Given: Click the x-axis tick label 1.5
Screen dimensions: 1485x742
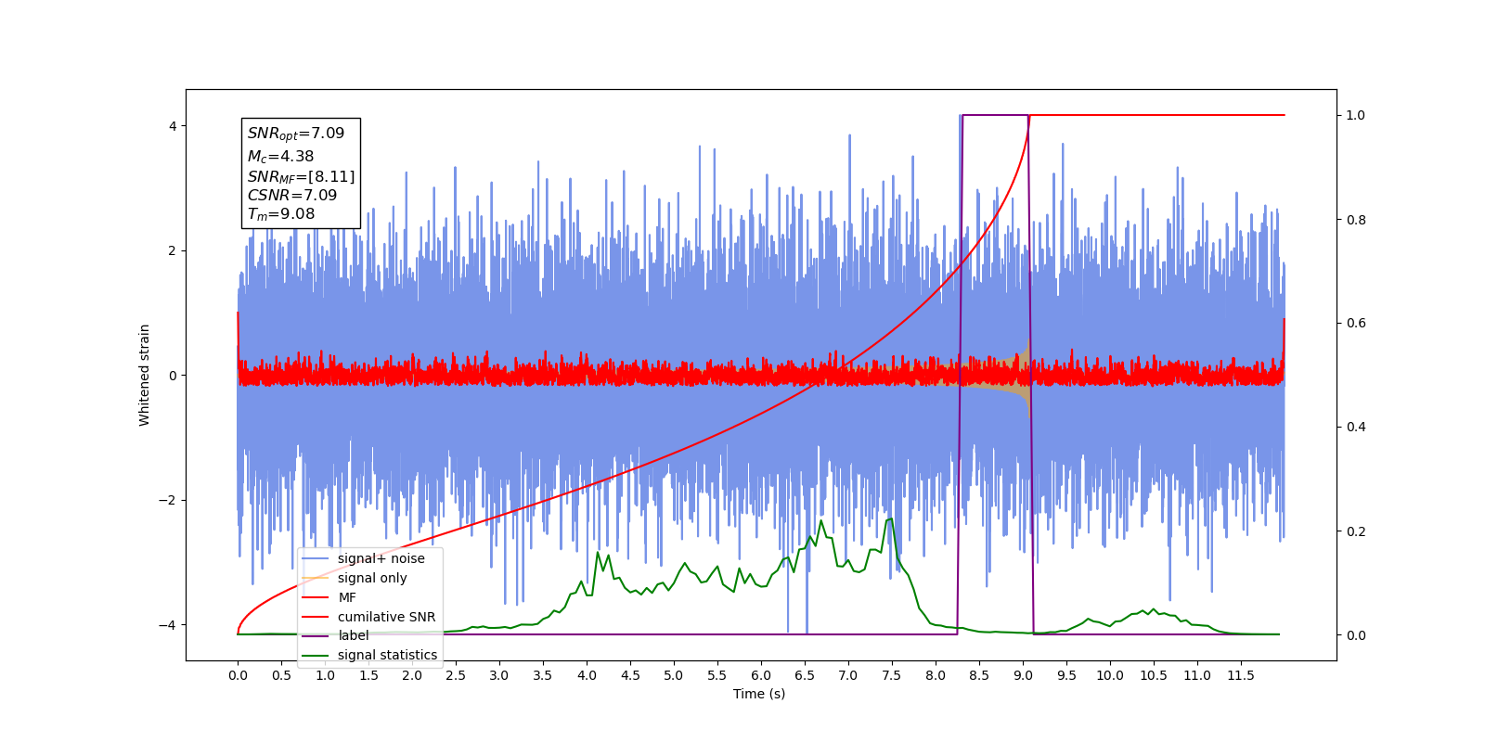Looking at the screenshot, I should point(368,675).
